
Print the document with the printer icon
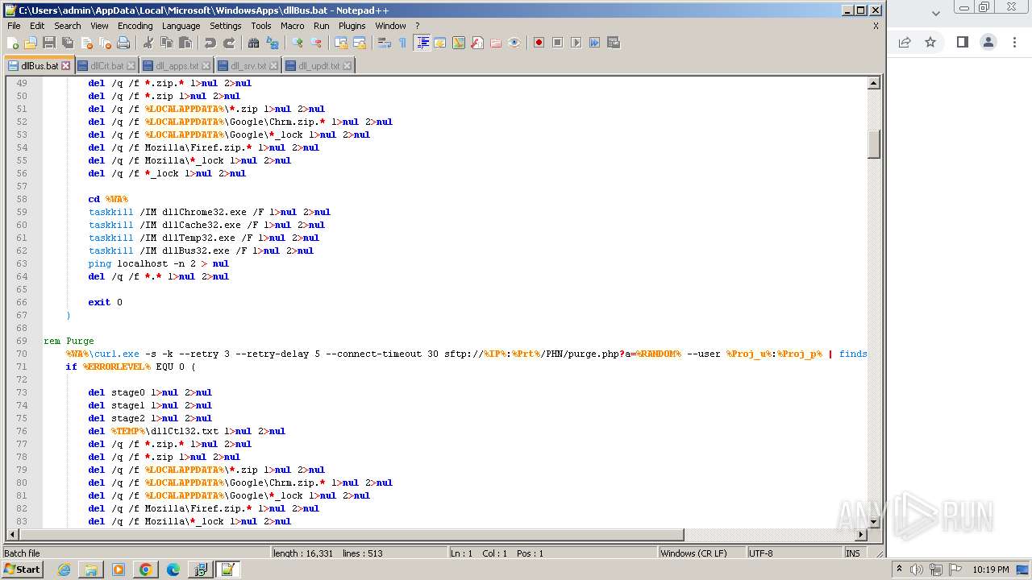[x=123, y=43]
